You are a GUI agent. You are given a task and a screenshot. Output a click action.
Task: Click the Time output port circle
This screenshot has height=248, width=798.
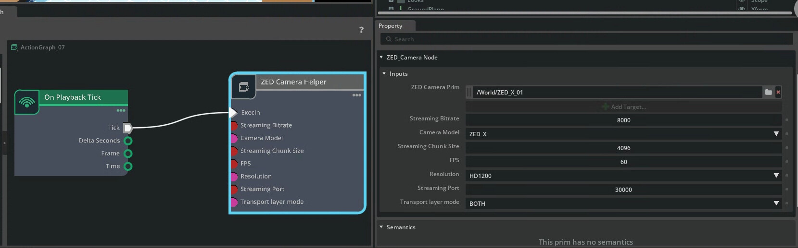(x=128, y=166)
